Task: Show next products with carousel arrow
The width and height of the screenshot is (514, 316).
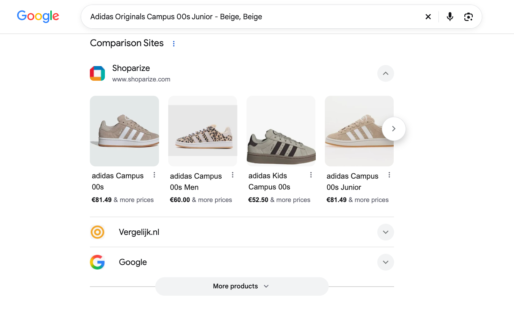Action: [394, 129]
